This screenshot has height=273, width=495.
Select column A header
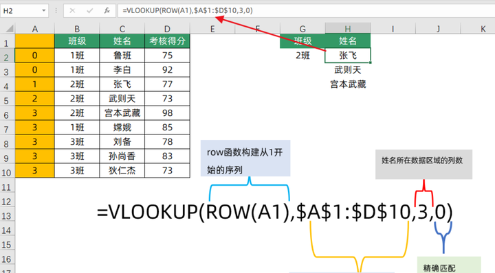click(35, 29)
